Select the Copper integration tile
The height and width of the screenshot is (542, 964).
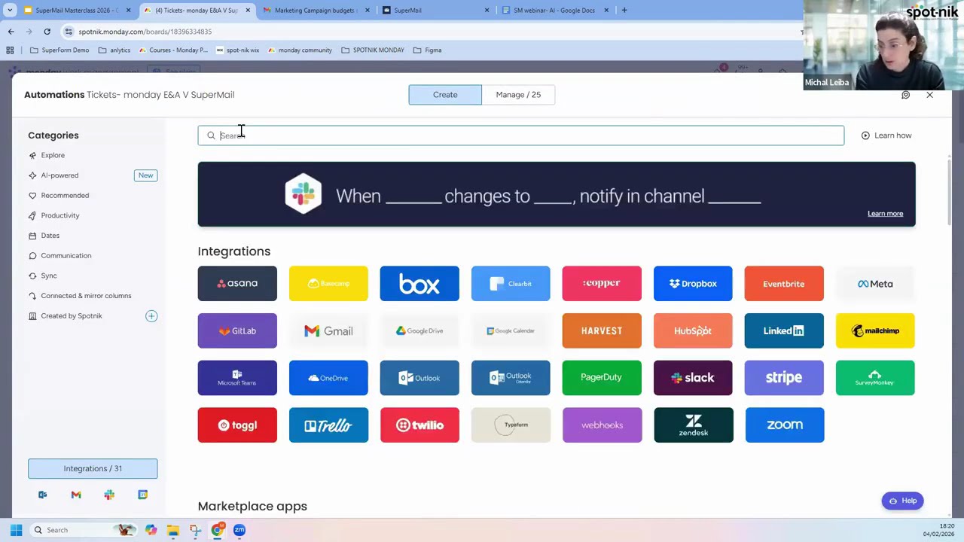pos(602,283)
